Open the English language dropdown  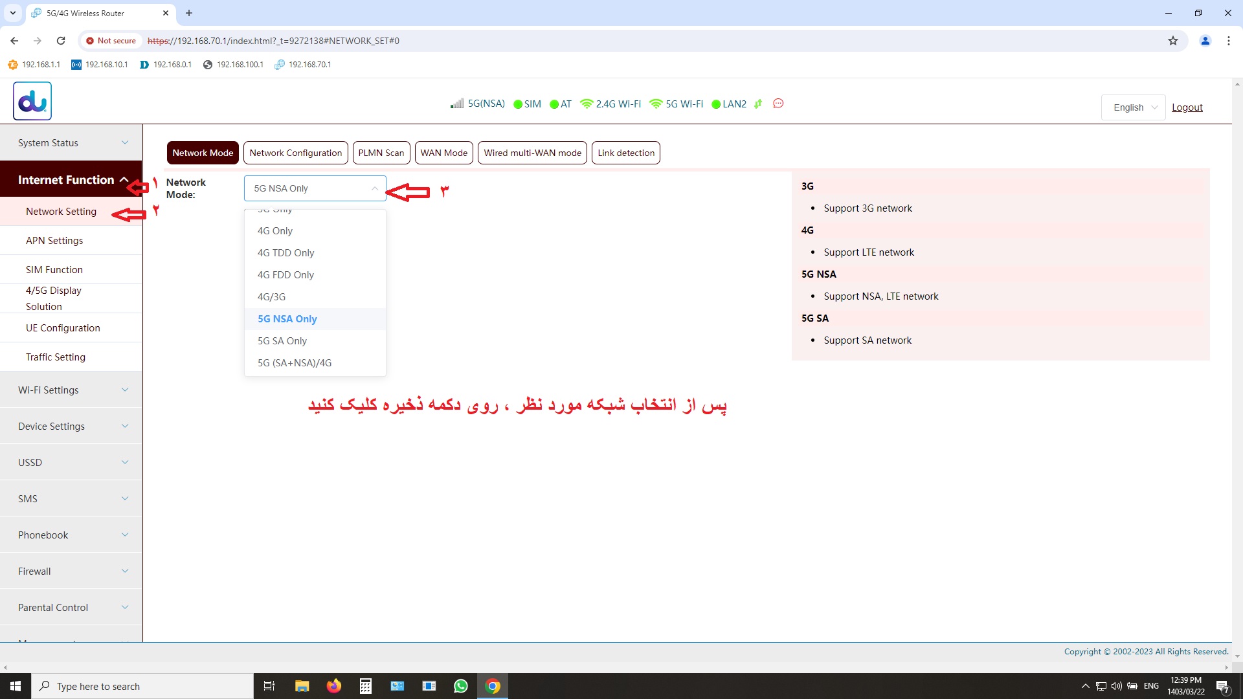click(x=1133, y=107)
